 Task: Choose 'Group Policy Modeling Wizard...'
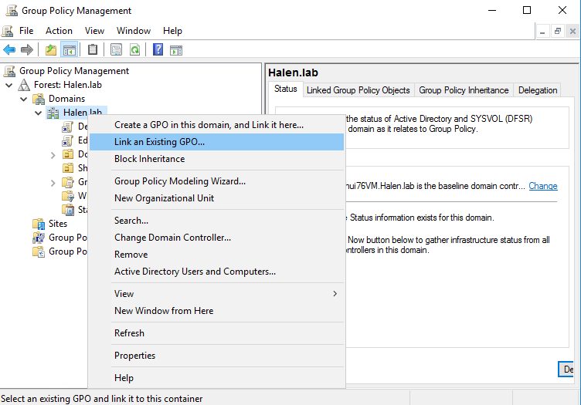point(217,181)
